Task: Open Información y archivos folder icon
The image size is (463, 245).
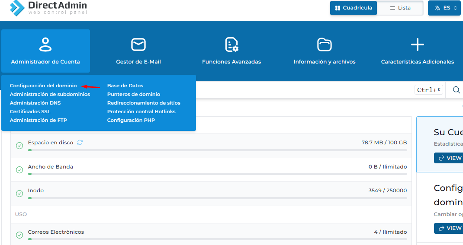Action: [325, 44]
